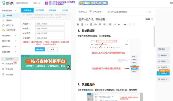Click the 关键词三 input field
Screen dimensions: 173x101
(50, 33)
